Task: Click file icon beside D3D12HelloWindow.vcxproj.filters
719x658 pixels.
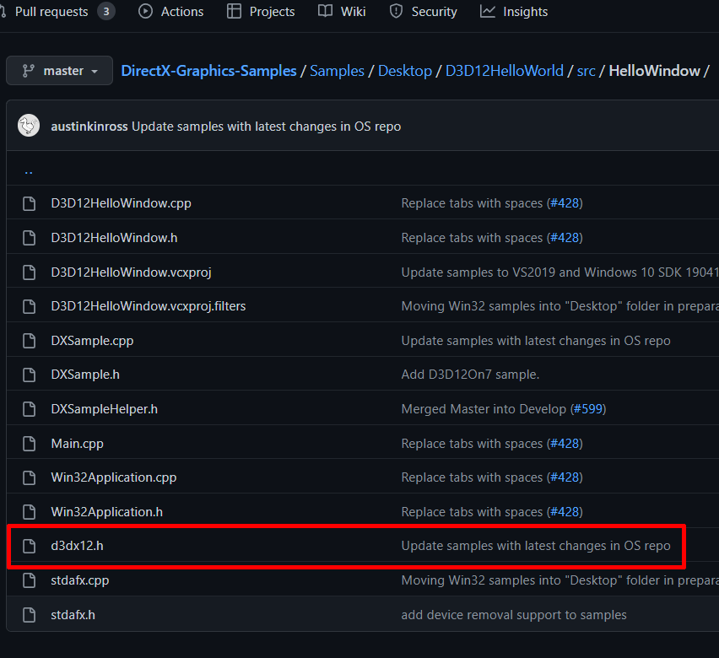Action: [x=29, y=306]
